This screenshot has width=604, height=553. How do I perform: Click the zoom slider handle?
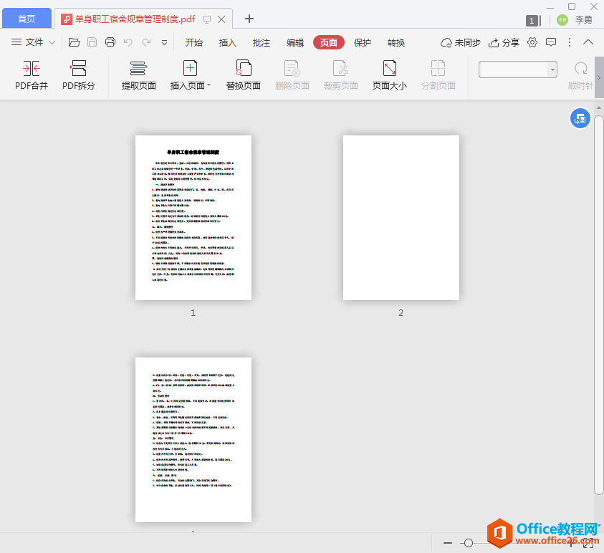pos(469,543)
